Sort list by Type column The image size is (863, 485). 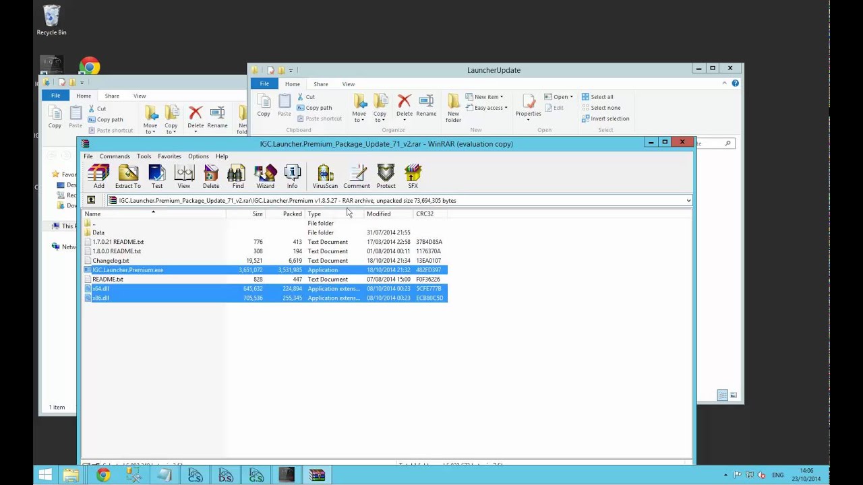(x=334, y=214)
